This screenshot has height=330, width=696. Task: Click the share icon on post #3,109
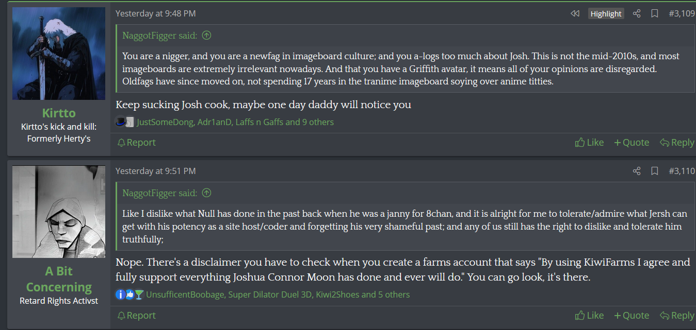coord(637,14)
